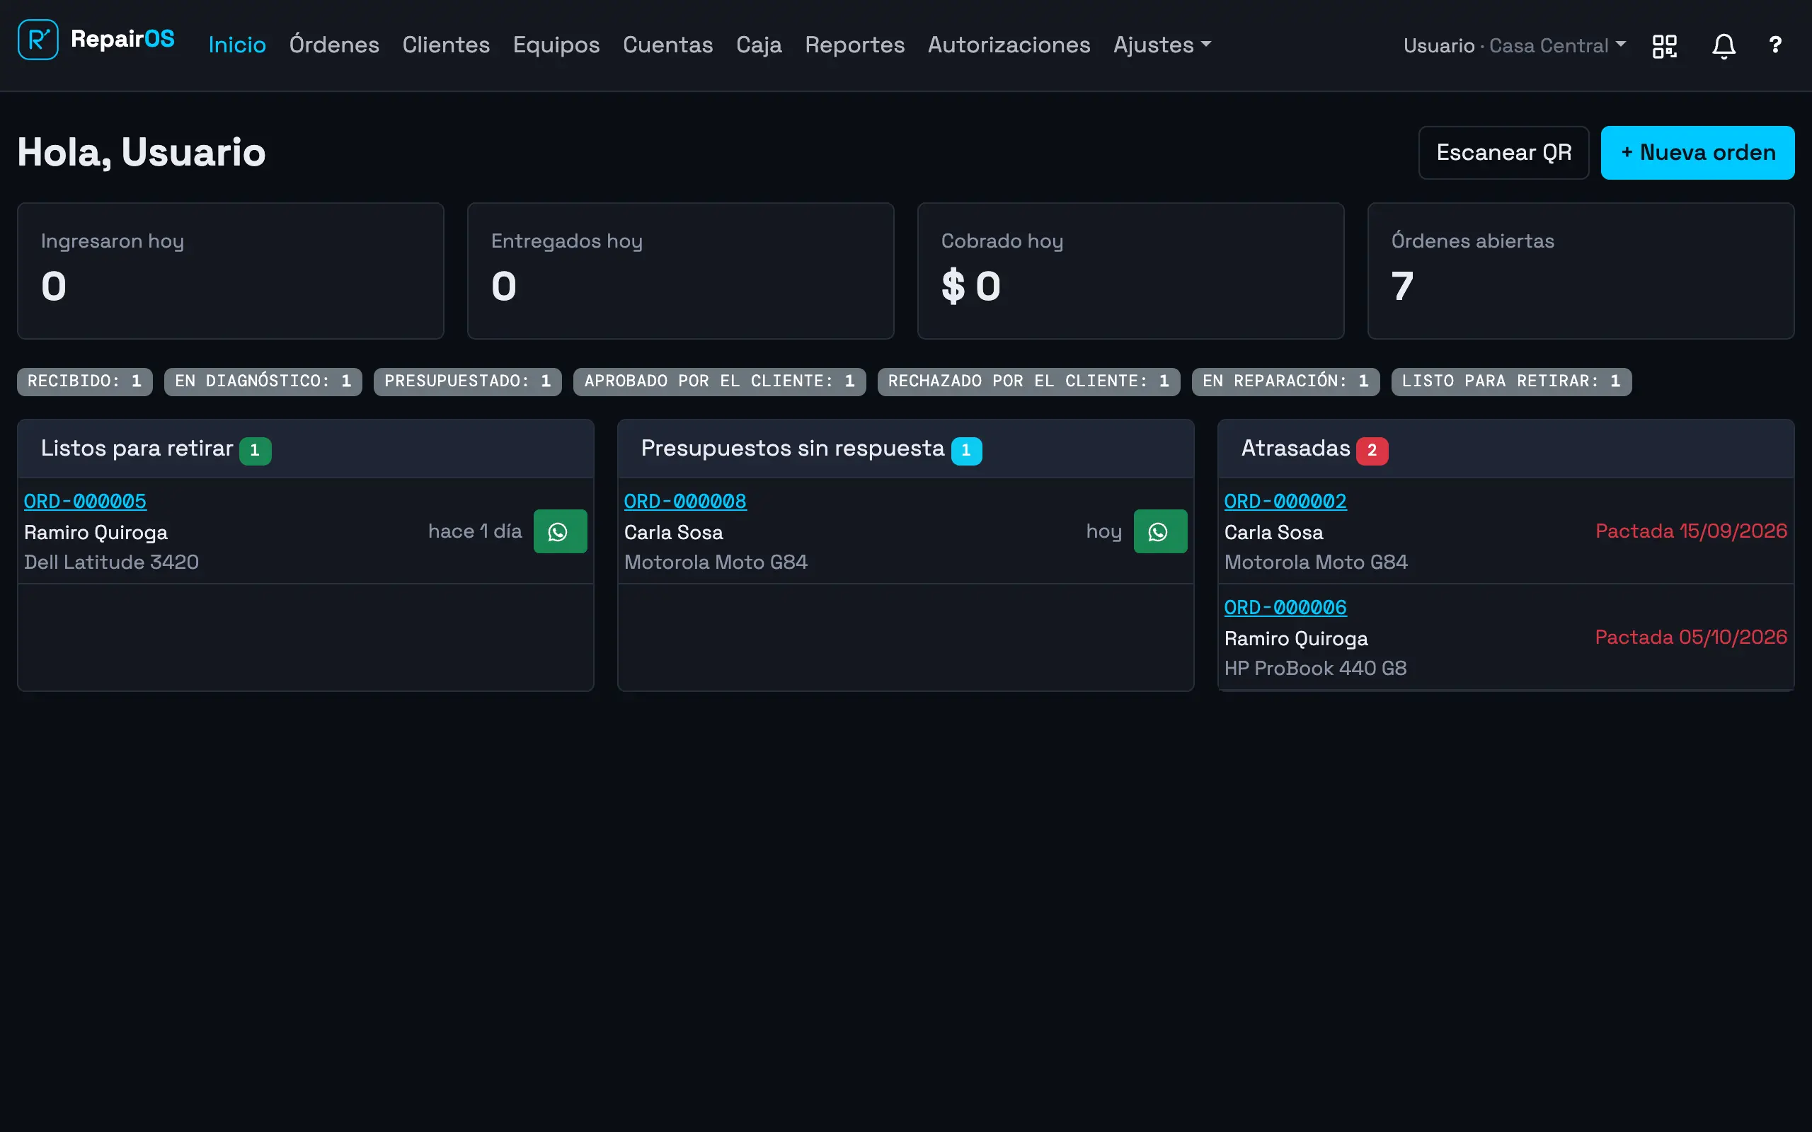Click the RECIBIDO: 1 status badge
The width and height of the screenshot is (1812, 1132).
click(x=85, y=382)
